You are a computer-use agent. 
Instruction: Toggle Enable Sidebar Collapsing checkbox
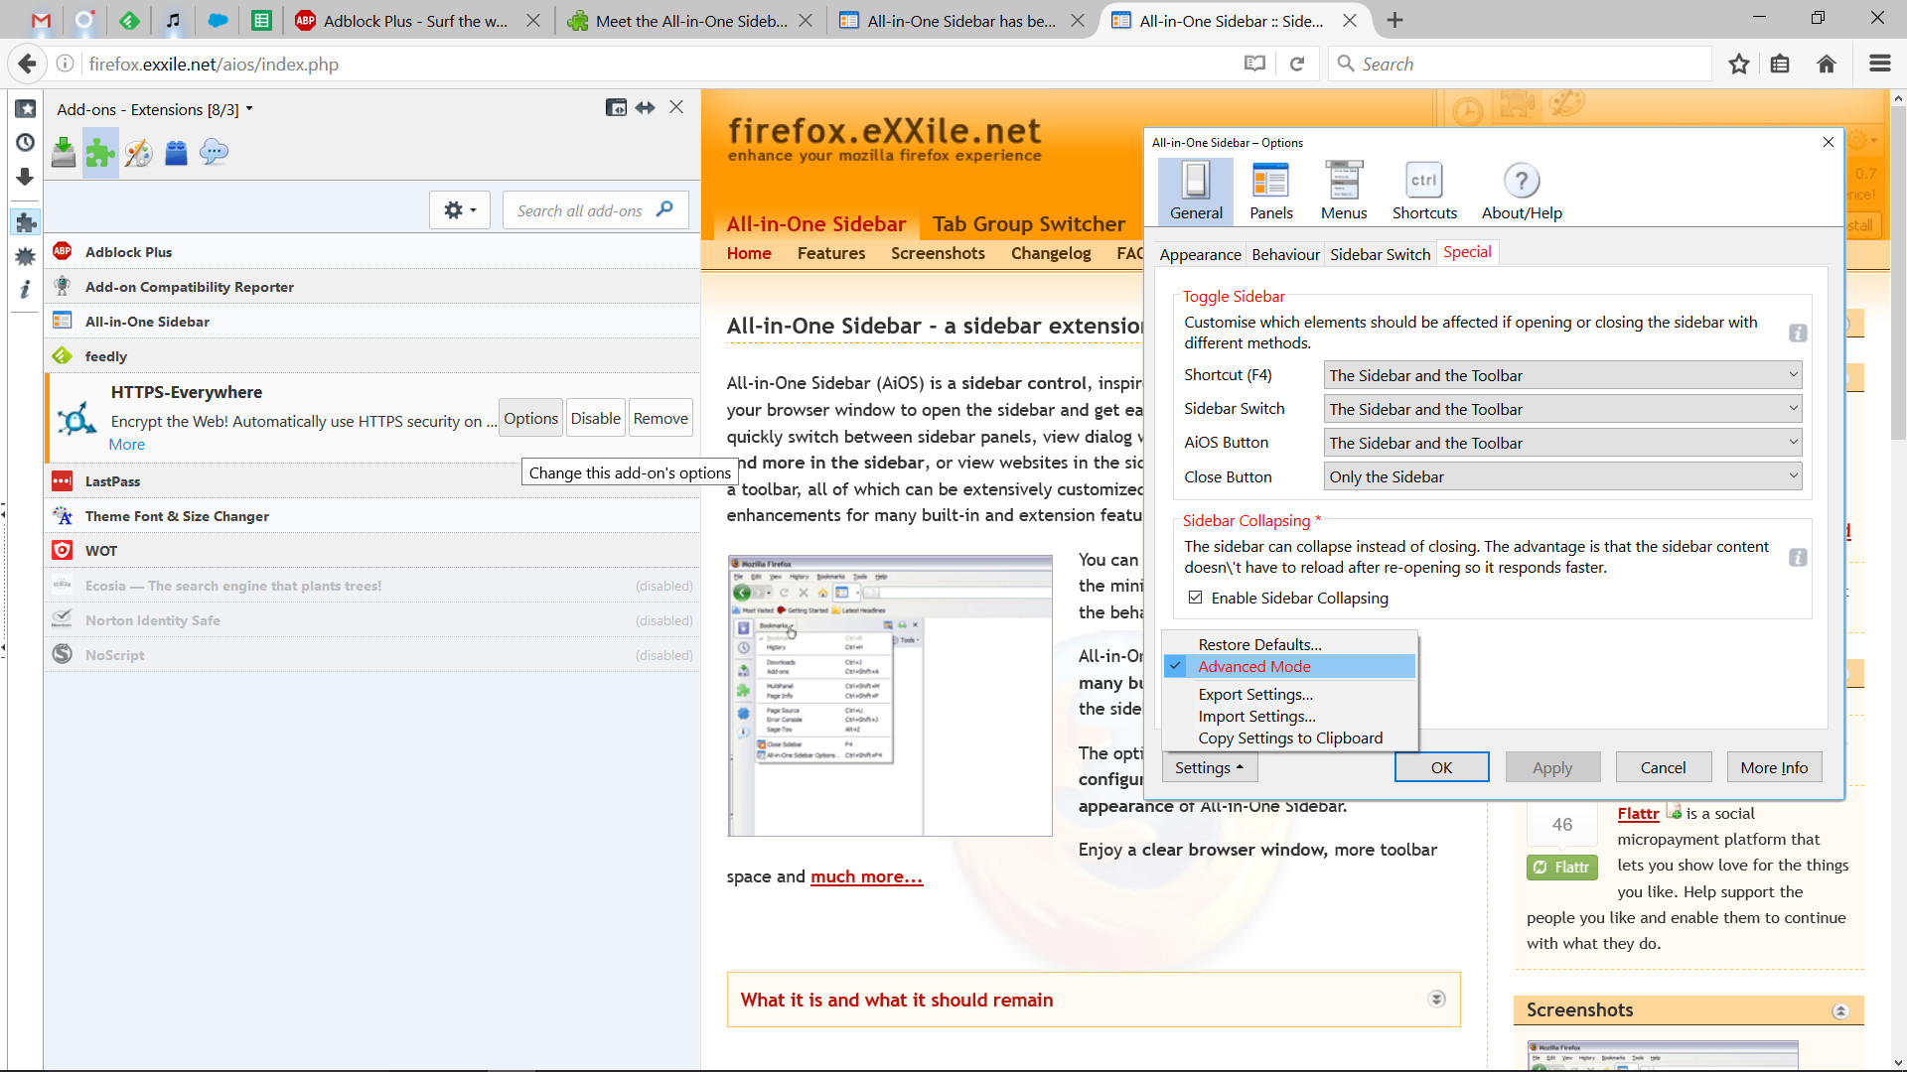tap(1196, 598)
